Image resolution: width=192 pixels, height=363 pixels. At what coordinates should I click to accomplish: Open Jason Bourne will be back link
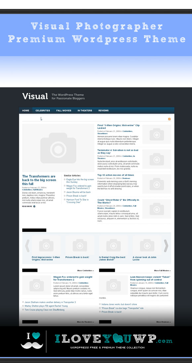[78, 192]
